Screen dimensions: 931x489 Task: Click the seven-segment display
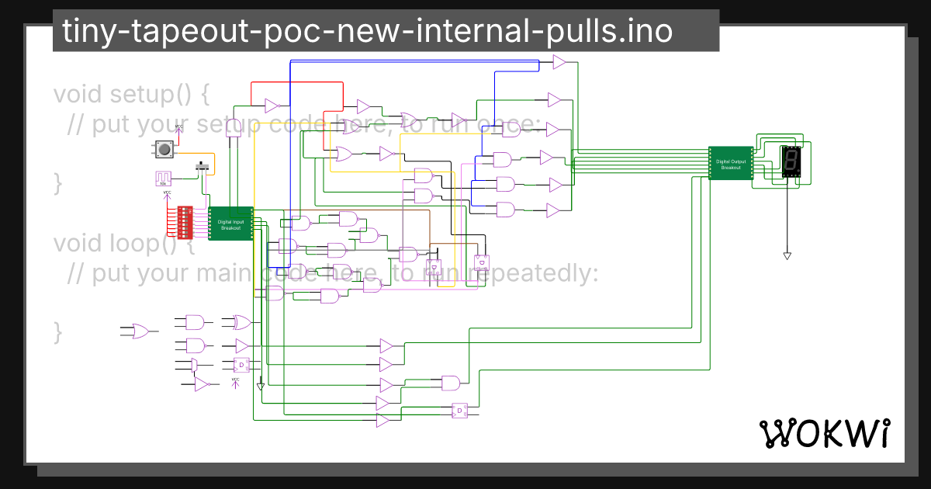tap(791, 162)
